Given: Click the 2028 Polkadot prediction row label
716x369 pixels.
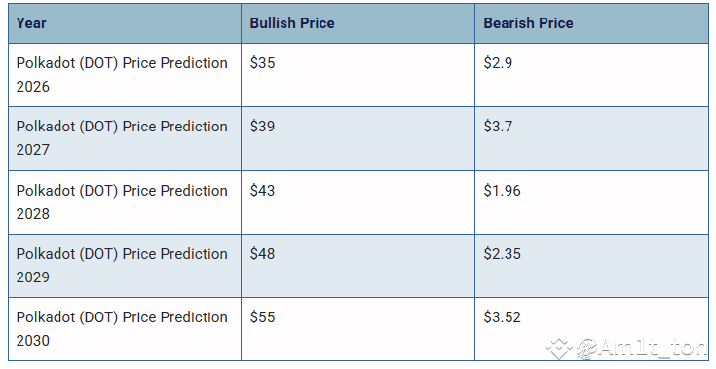Looking at the screenshot, I should pos(122,203).
